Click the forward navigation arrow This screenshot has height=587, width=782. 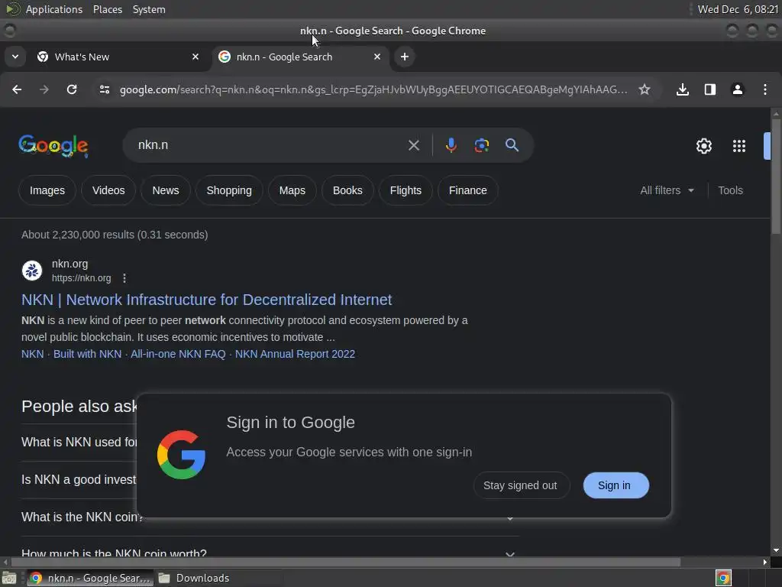click(44, 89)
